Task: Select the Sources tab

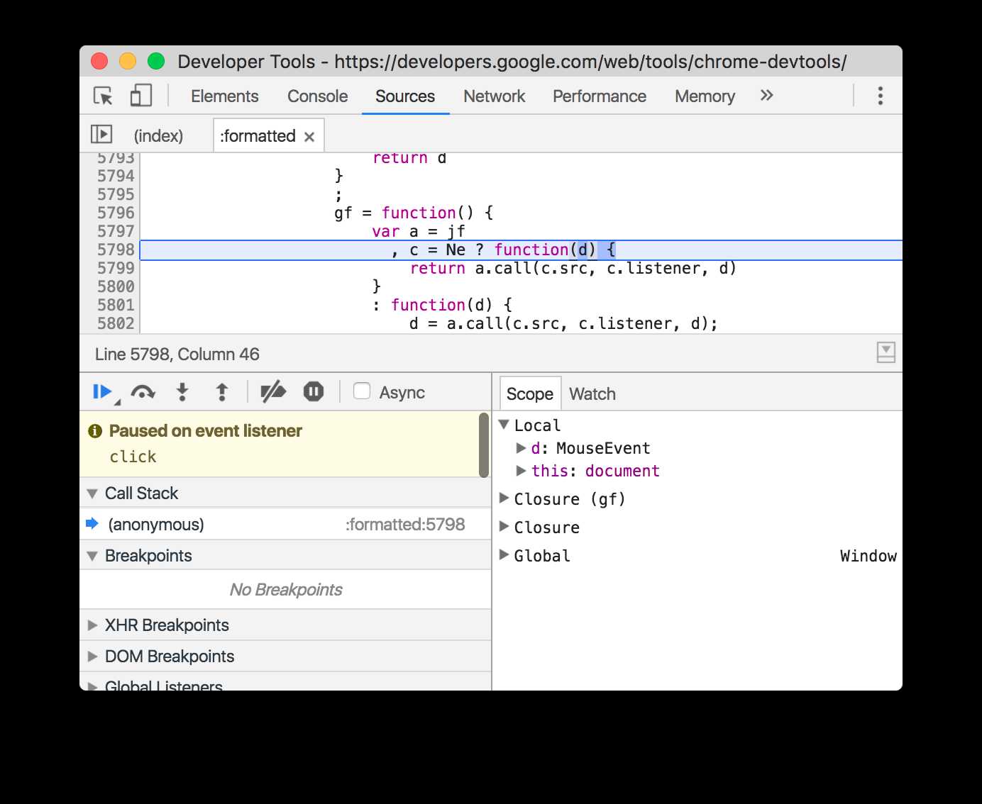Action: click(x=405, y=96)
